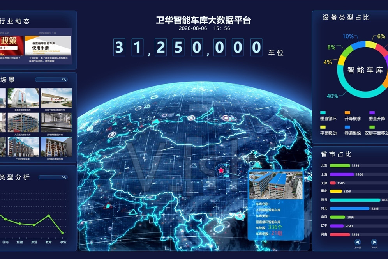Click the 336个 parking count value
388x259 pixels.
(275, 227)
